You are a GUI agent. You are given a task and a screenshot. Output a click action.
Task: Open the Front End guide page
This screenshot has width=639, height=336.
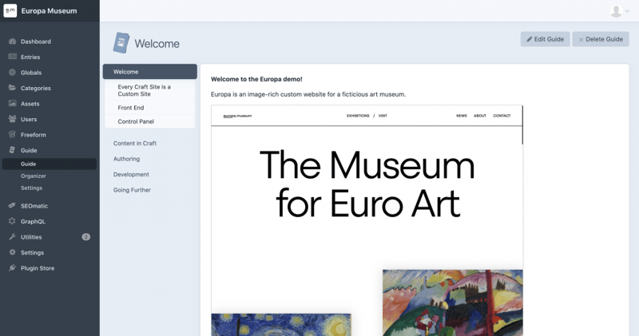[131, 107]
